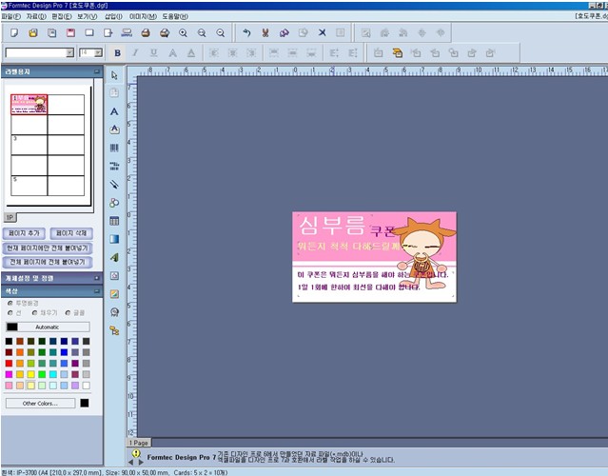Image resolution: width=608 pixels, height=476 pixels.
Task: Click 현재 페이지에만 전체 붙여넣기 button
Action: (48, 248)
